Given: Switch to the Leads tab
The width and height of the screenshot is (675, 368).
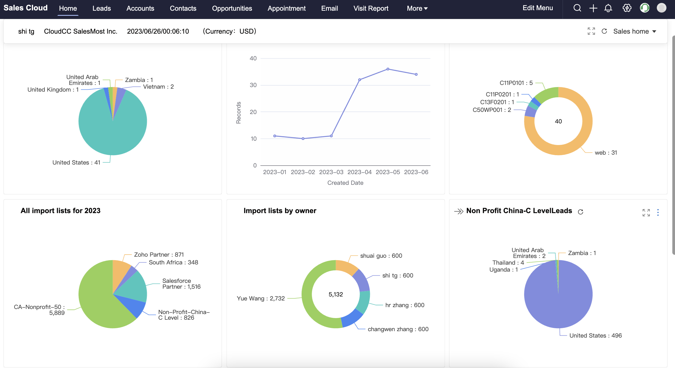Looking at the screenshot, I should point(101,8).
